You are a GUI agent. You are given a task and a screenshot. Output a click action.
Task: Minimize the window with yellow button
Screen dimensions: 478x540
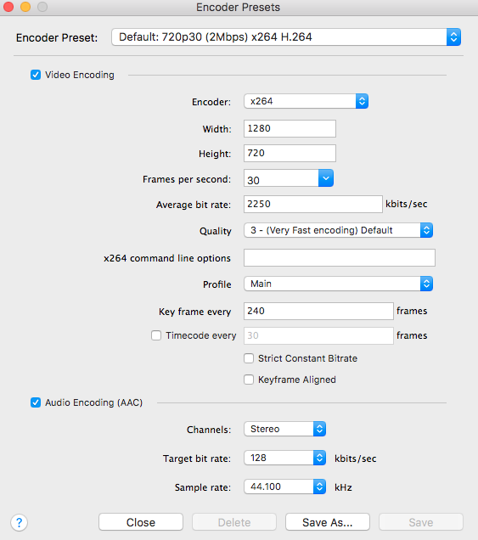point(25,7)
